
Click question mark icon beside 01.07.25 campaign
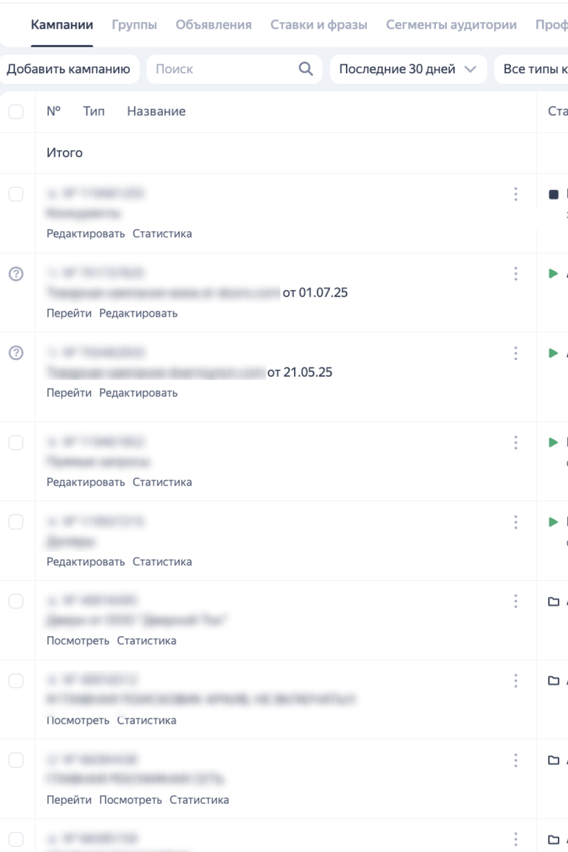pos(16,273)
